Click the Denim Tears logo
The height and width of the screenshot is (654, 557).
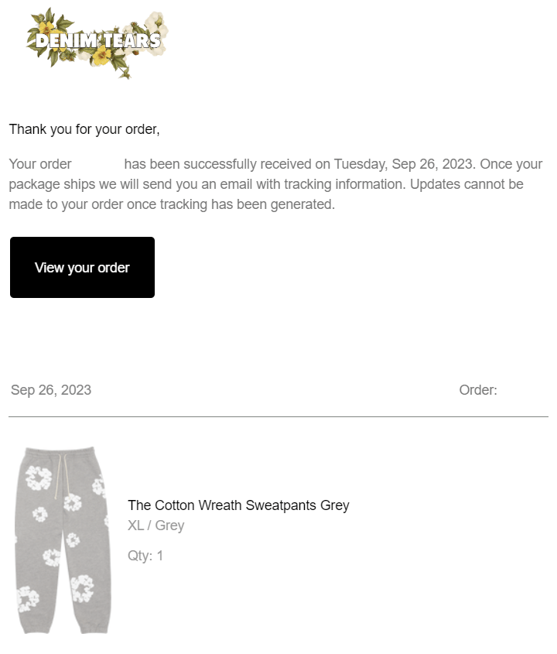click(97, 43)
